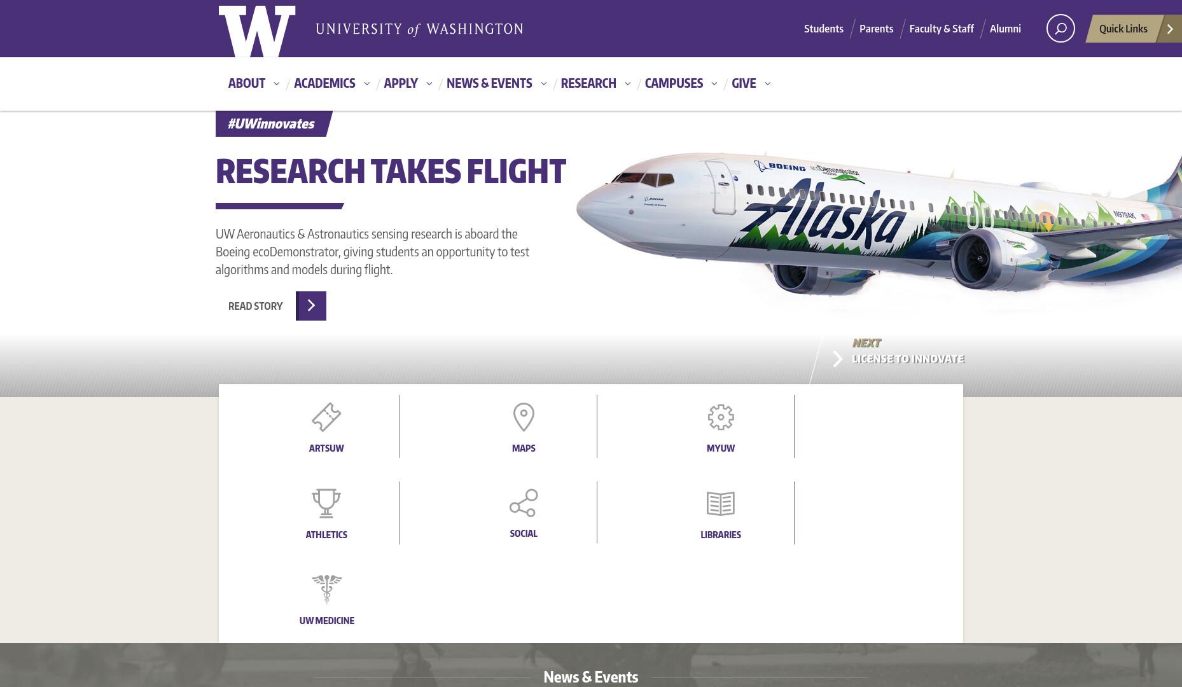Expand the Research dropdown chevron
Viewport: 1182px width, 687px height.
coord(627,83)
